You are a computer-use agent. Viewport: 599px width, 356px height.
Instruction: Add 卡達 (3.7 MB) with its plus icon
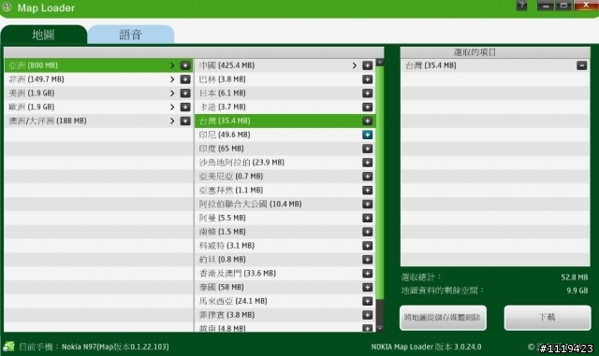368,107
